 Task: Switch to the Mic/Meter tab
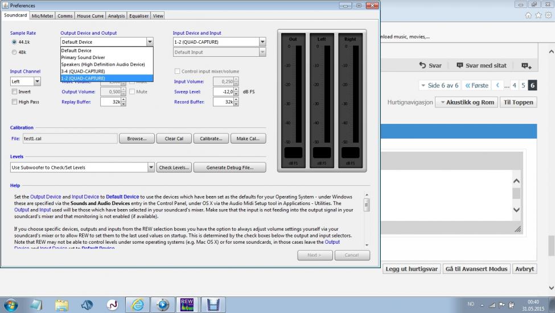42,16
